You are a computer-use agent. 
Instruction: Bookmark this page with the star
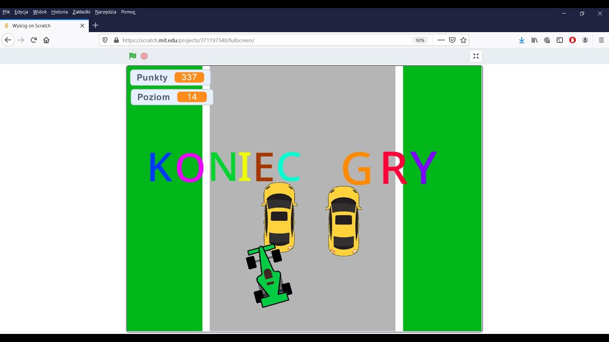(x=463, y=40)
